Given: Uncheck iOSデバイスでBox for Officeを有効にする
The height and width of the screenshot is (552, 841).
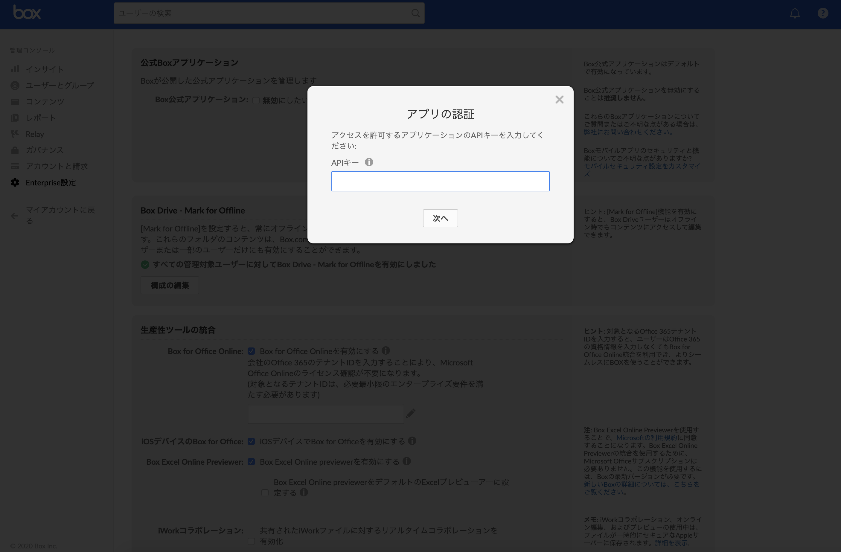Looking at the screenshot, I should point(252,441).
